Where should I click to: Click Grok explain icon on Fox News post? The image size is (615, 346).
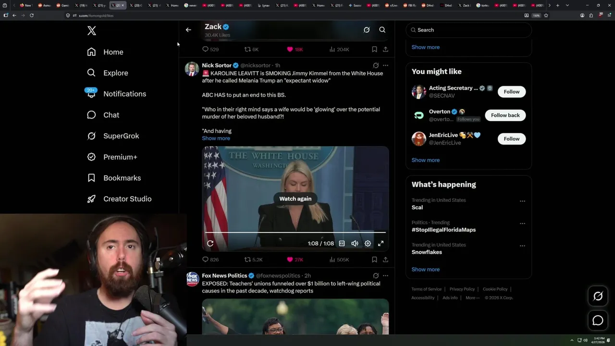(376, 276)
